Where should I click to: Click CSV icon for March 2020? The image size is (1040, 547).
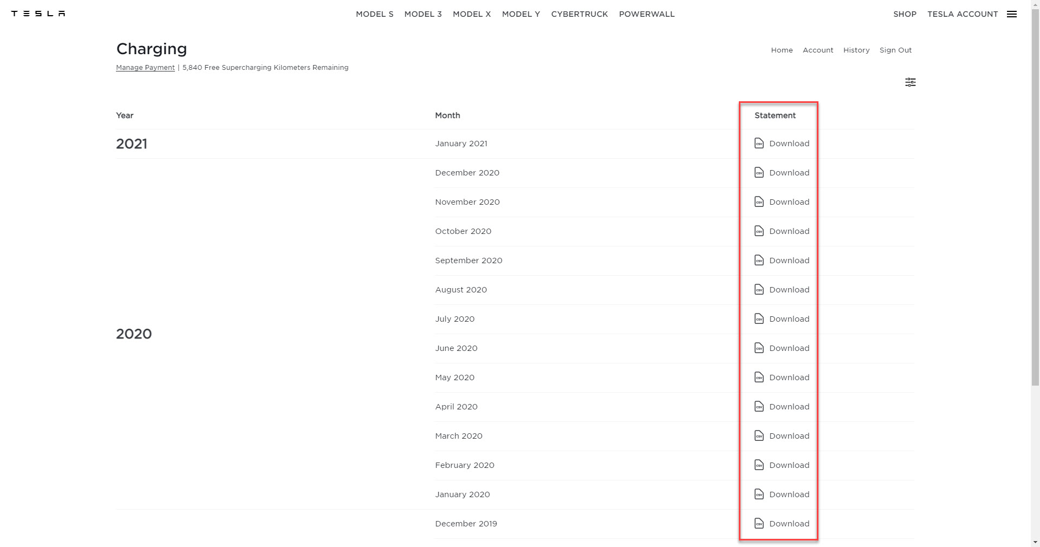click(x=759, y=436)
